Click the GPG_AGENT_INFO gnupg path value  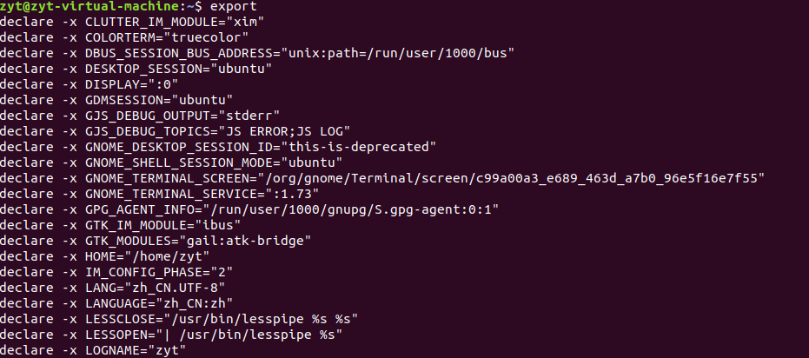pos(358,209)
